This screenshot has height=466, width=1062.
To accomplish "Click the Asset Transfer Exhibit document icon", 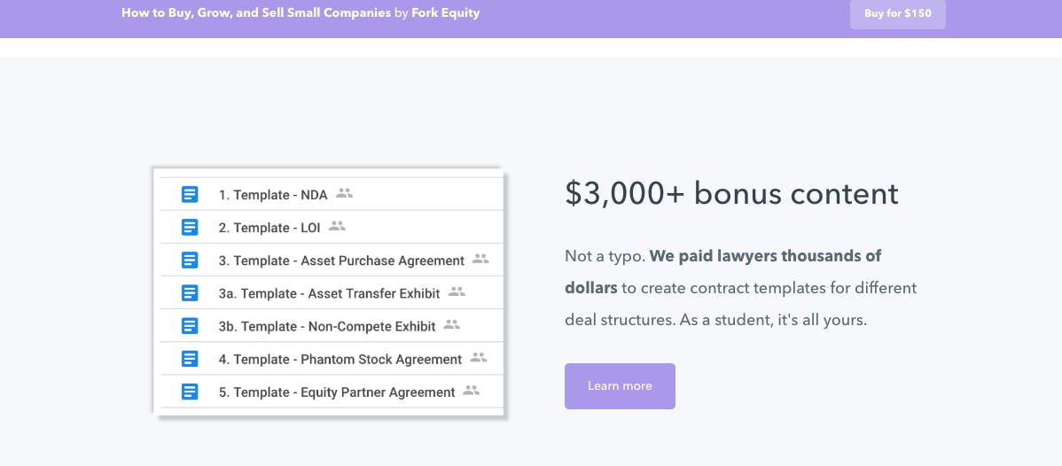I will [190, 293].
